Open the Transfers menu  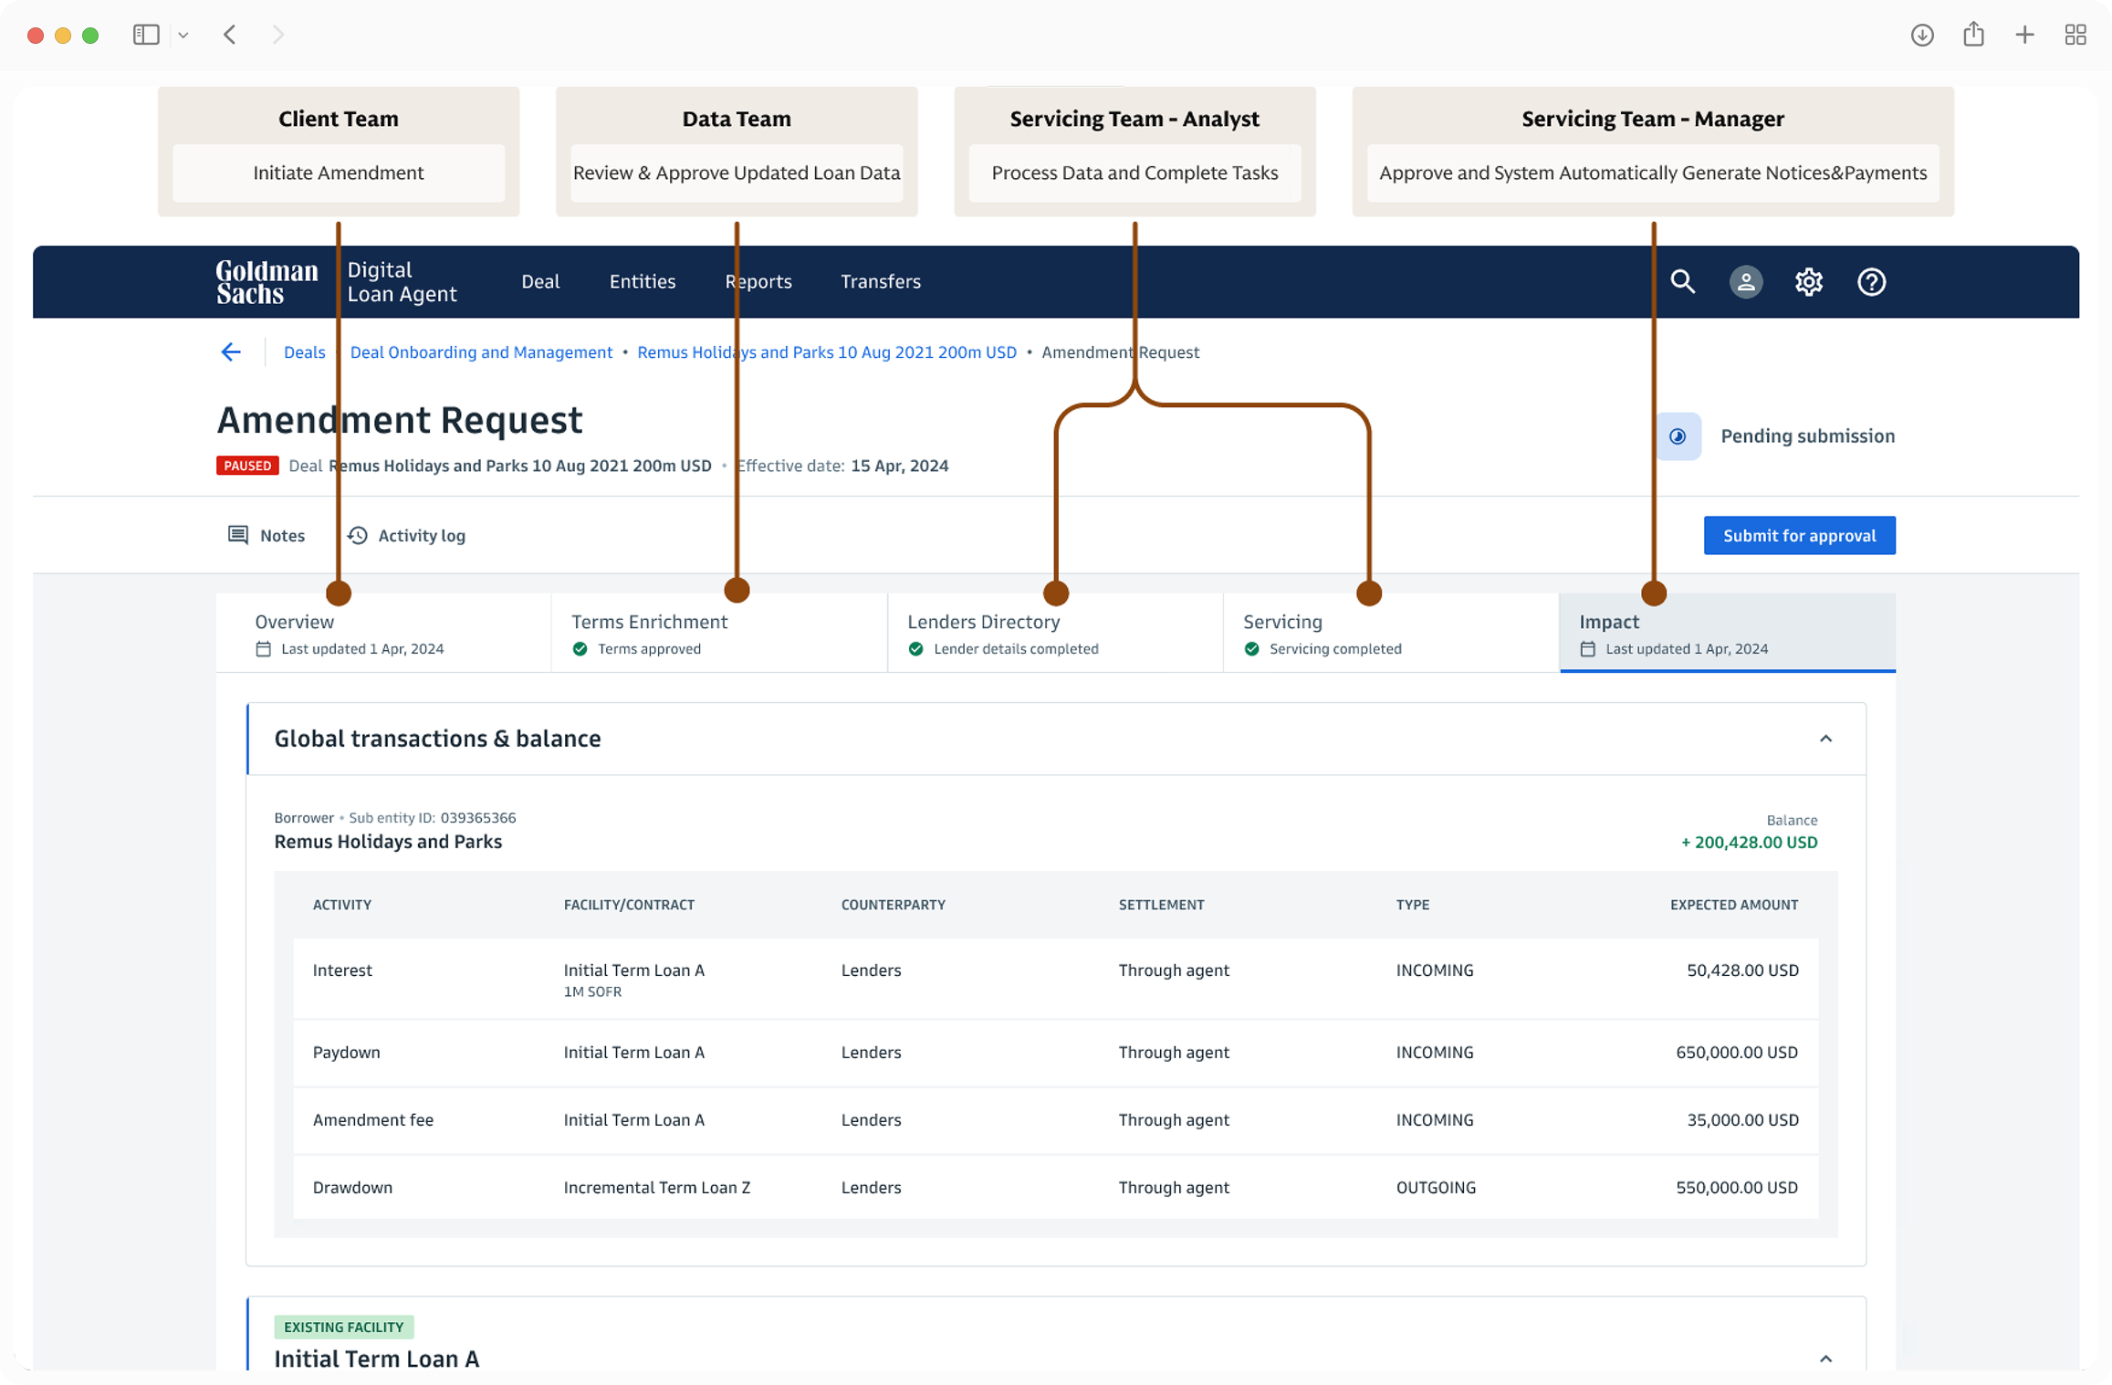tap(881, 281)
